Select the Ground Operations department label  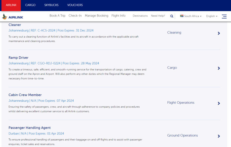pyautogui.click(x=182, y=135)
